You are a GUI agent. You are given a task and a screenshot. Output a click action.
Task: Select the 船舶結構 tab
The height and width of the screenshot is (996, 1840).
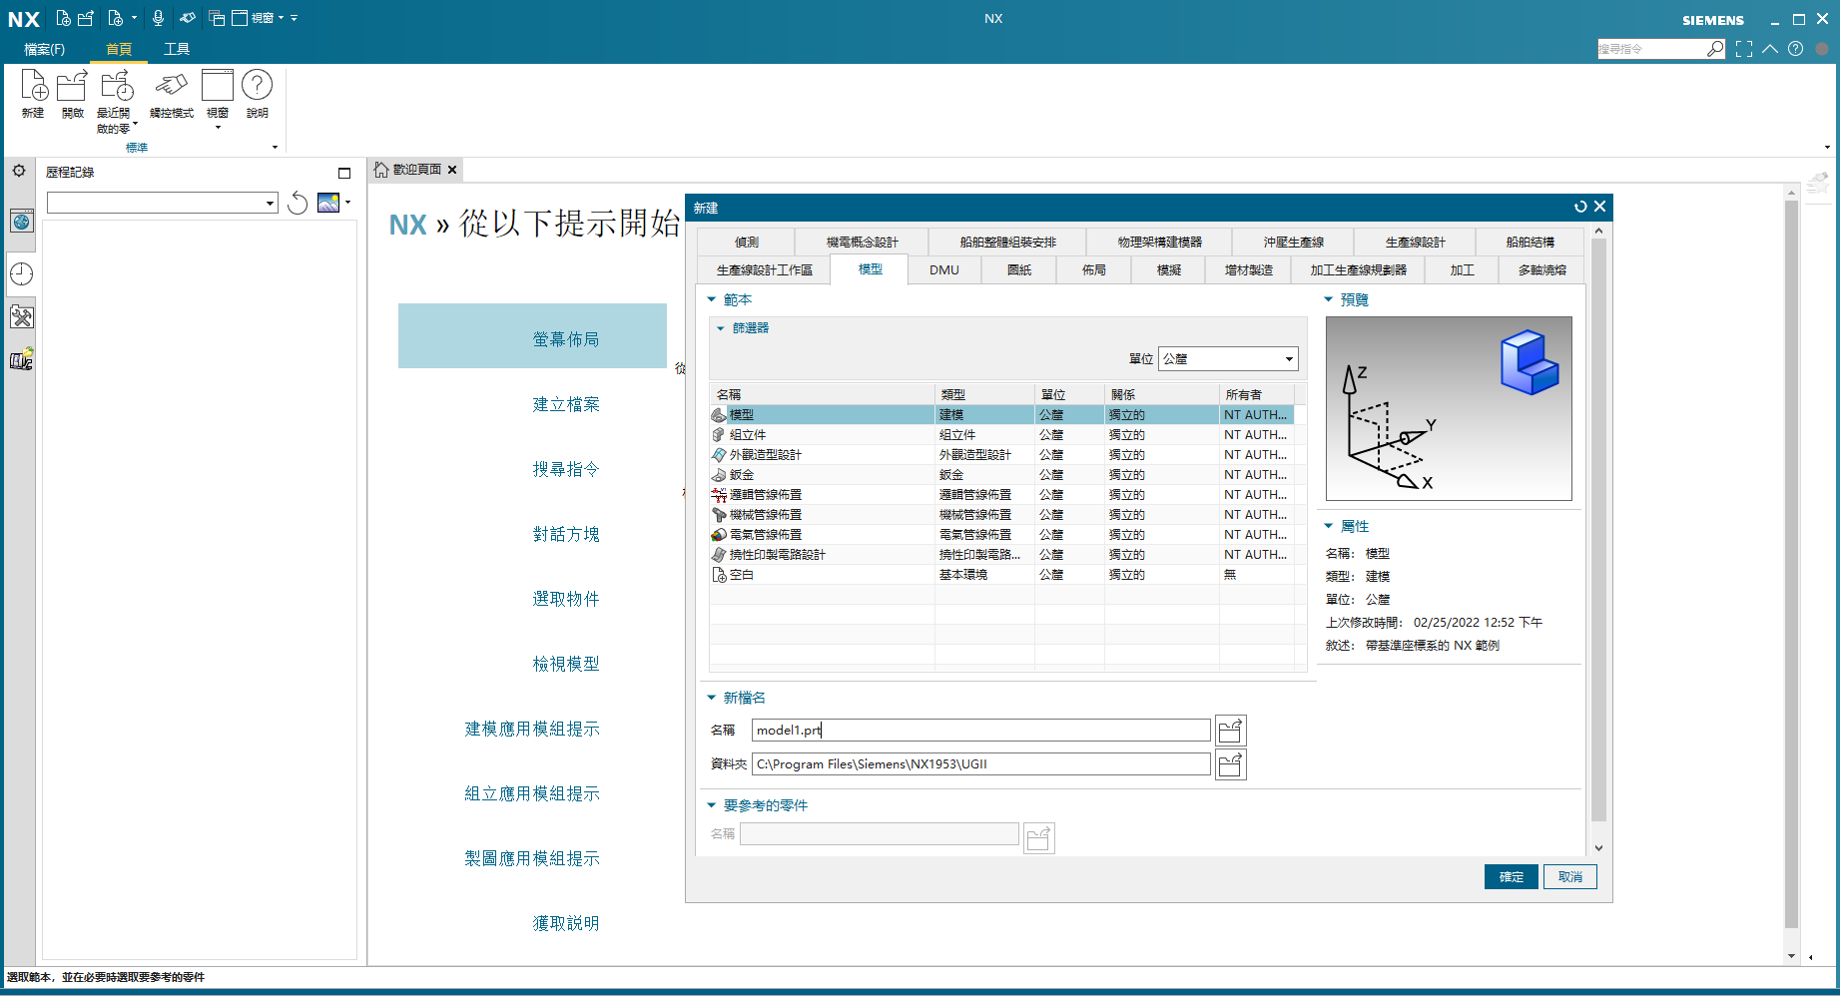(1531, 243)
